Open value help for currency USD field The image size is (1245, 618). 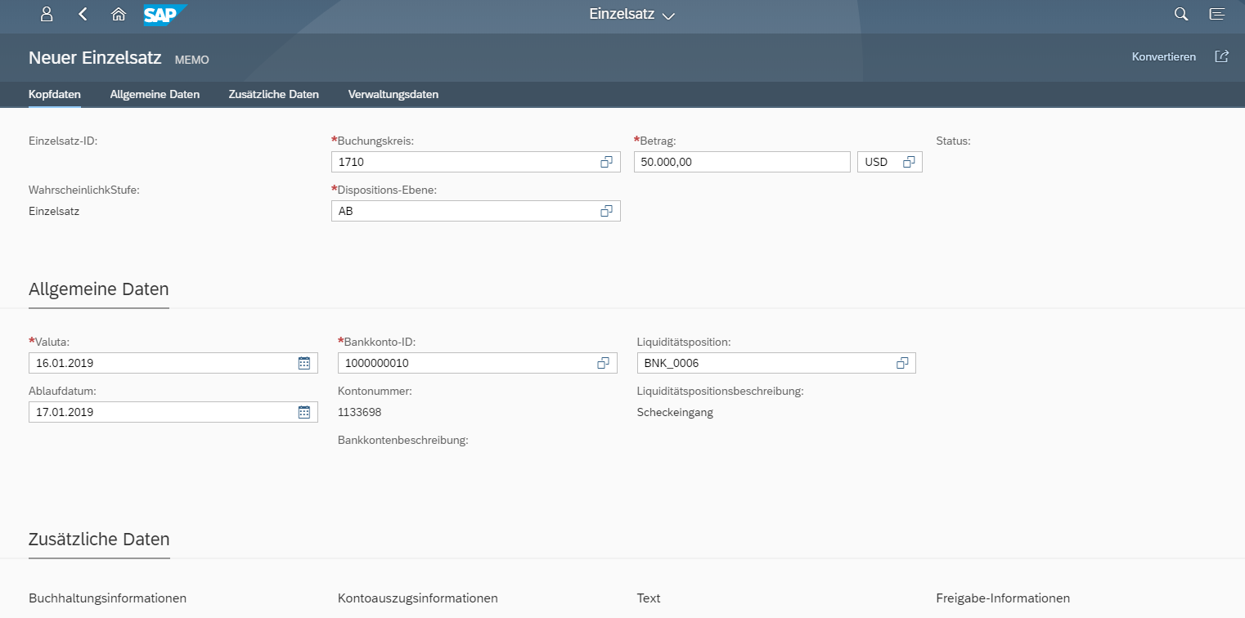pos(908,162)
